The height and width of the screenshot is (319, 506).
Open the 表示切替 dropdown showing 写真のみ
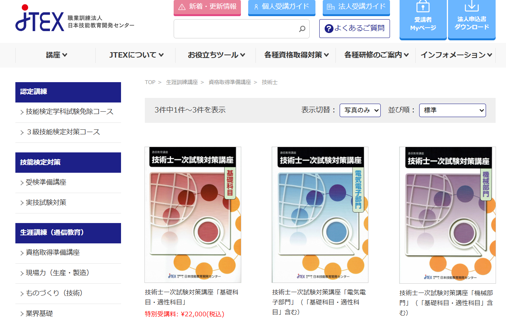pos(360,110)
